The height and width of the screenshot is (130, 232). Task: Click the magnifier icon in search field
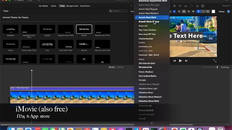pos(111,11)
